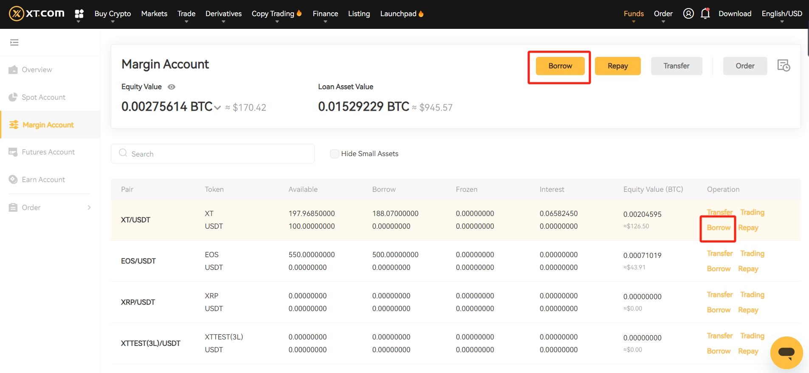This screenshot has width=809, height=373.
Task: Open the margin history record icon
Action: pyautogui.click(x=784, y=65)
